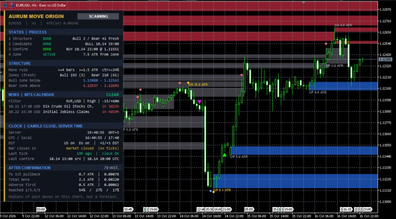Click the DN 16.8 ATR label
396x219 pixels.
click(x=198, y=85)
